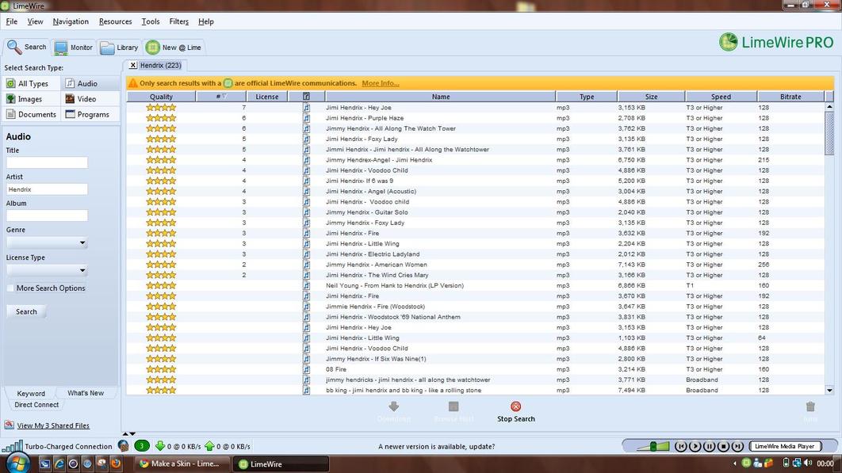The image size is (842, 473).
Task: Pause the LimeWire Media Player
Action: (x=709, y=446)
